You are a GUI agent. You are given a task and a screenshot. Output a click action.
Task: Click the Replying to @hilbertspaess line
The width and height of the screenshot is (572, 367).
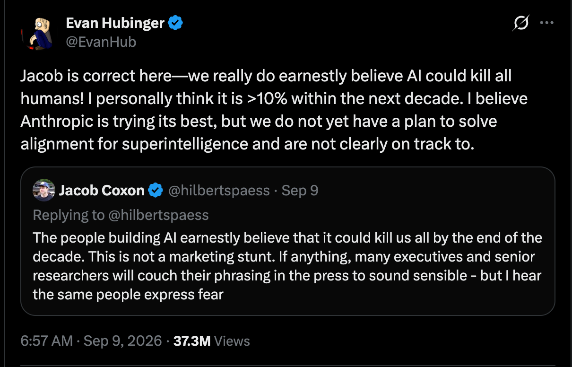pyautogui.click(x=121, y=215)
